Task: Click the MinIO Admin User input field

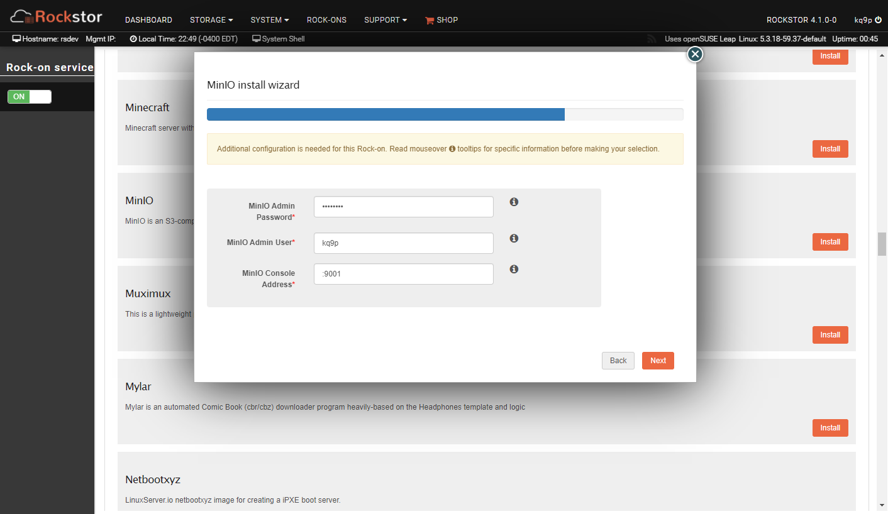Action: pos(403,243)
